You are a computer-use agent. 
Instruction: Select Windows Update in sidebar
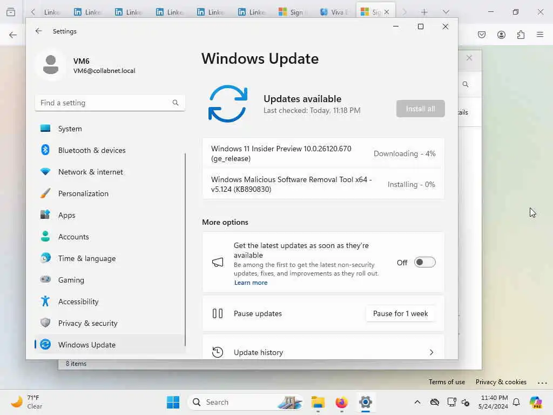tap(110, 345)
